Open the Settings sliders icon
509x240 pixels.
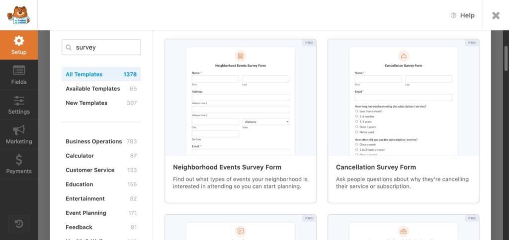tap(19, 101)
